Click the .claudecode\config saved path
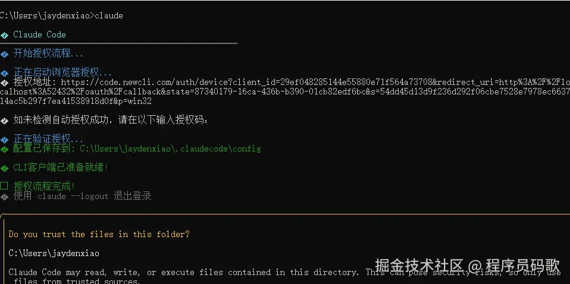This screenshot has height=284, width=570. tap(170, 149)
